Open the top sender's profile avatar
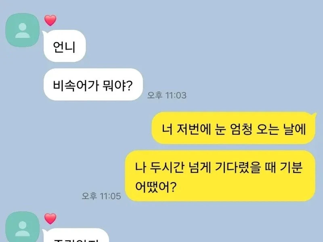Screen dimensions: 323x242 click(x=23, y=30)
